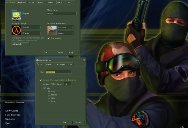
Task: Disable Include CPU players (Bots) checkbox
Action: [41, 80]
